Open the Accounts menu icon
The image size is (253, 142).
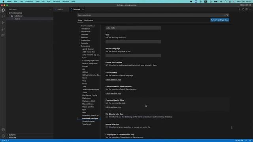3,130
